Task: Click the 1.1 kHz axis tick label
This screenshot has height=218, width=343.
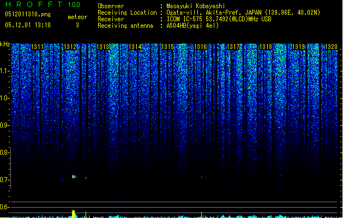Action: pos(5,71)
